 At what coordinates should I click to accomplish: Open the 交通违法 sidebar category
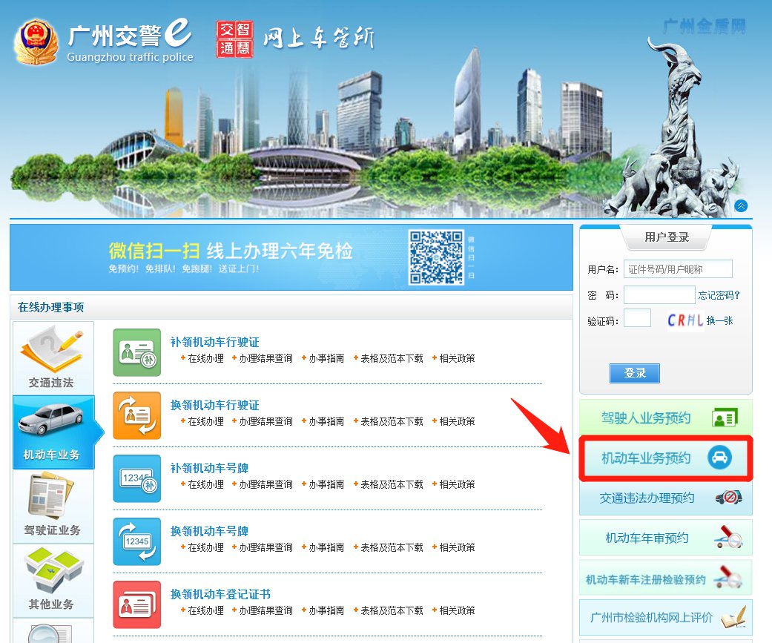(x=53, y=358)
